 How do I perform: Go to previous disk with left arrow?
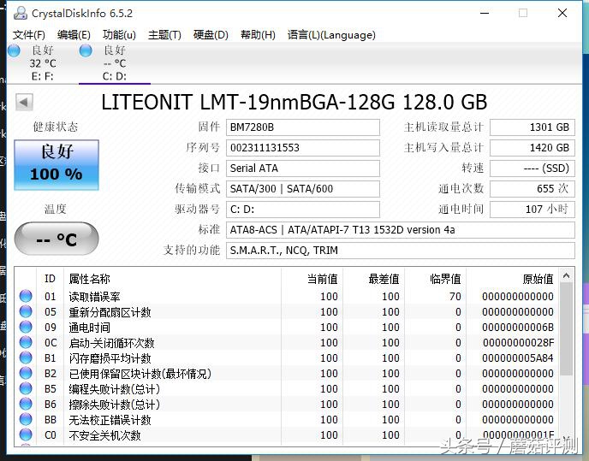pos(24,102)
